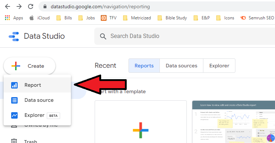Viewport: 275px width, 143px height.
Task: Select Data source from the Create menu
Action: (x=37, y=100)
